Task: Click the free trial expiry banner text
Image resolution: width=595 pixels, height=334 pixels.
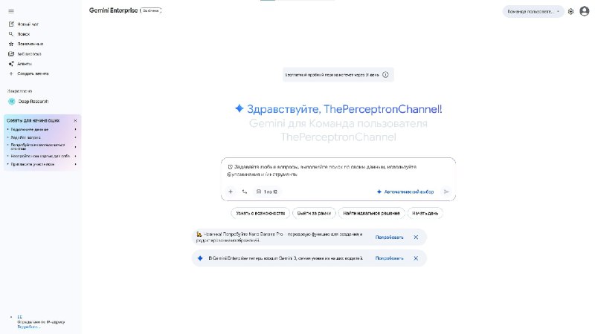Action: (x=332, y=75)
